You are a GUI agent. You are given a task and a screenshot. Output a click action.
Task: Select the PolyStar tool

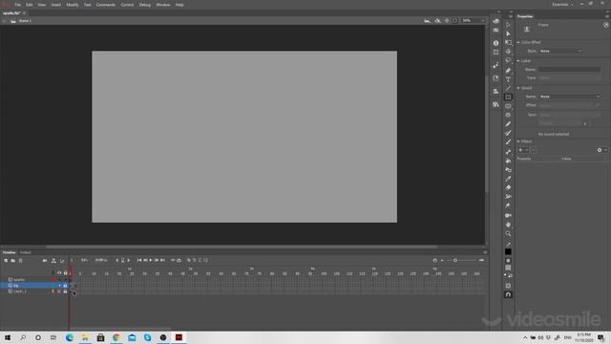pyautogui.click(x=508, y=115)
